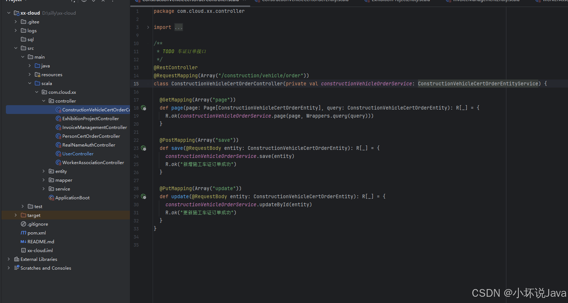The height and width of the screenshot is (303, 568).
Task: Click the WorkerAssociationController class icon
Action: (x=58, y=162)
